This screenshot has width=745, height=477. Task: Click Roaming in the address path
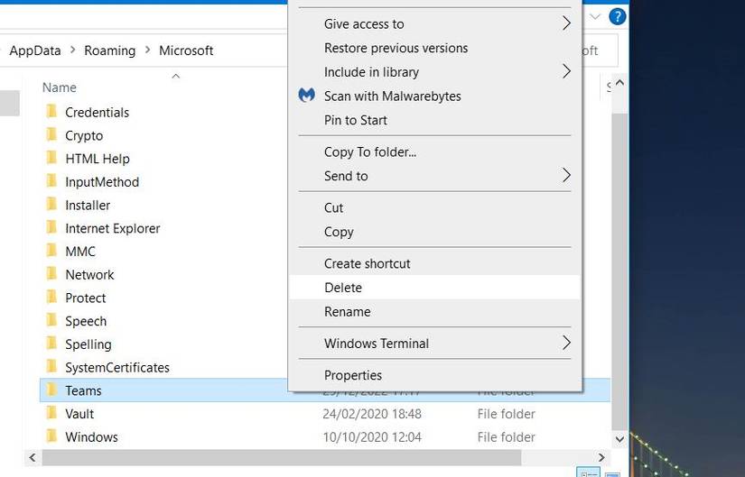tap(110, 50)
